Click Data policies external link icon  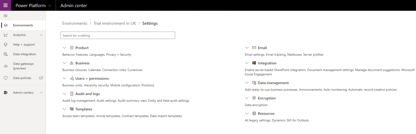point(41,78)
